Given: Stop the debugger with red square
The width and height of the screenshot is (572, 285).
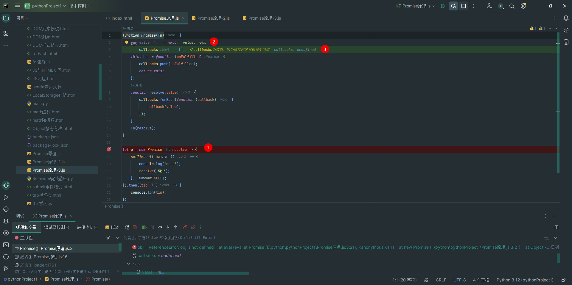Looking at the screenshot, I should point(135,227).
